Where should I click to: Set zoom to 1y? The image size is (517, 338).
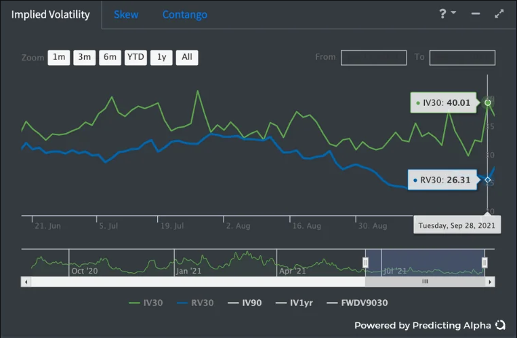coord(161,58)
